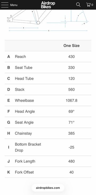Click the Head Tube row label

pyautogui.click(x=24, y=79)
